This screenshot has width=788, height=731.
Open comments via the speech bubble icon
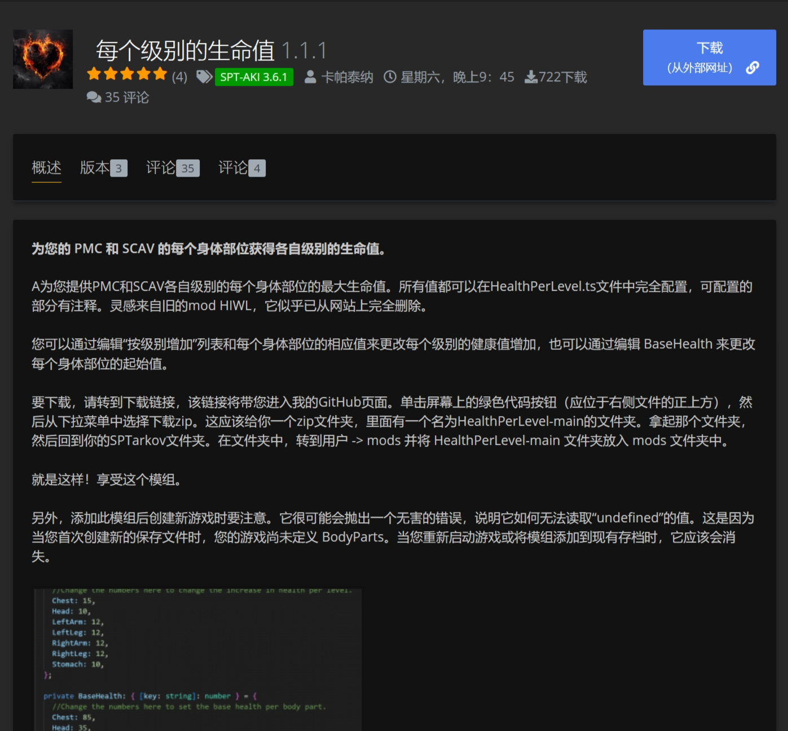point(95,98)
